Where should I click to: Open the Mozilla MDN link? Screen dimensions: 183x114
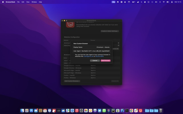pos(99,56)
